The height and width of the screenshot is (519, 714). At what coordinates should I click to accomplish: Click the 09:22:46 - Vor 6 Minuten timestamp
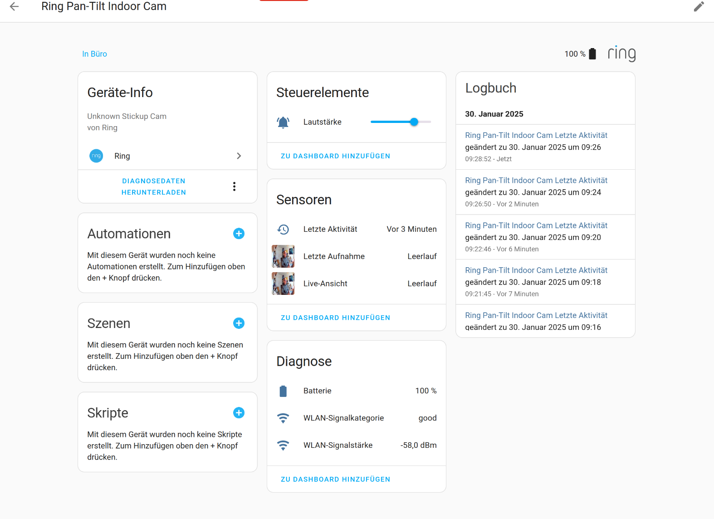(502, 249)
